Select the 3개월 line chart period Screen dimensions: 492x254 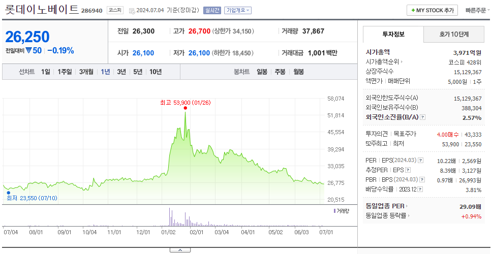[86, 72]
